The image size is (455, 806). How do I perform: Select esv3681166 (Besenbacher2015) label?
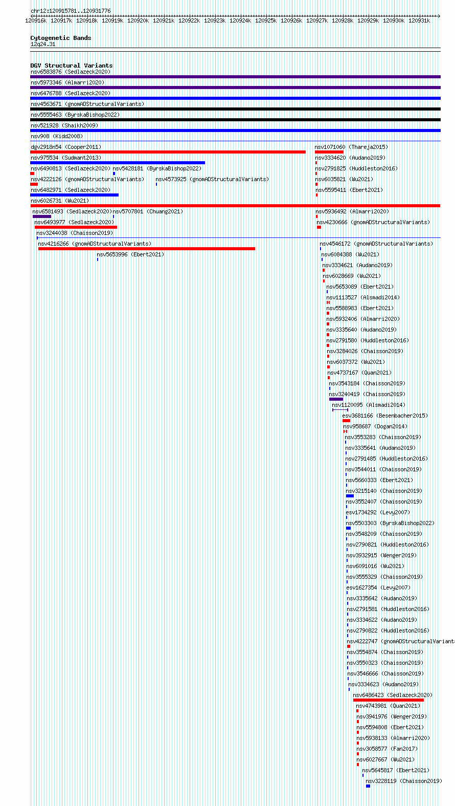[x=385, y=416]
